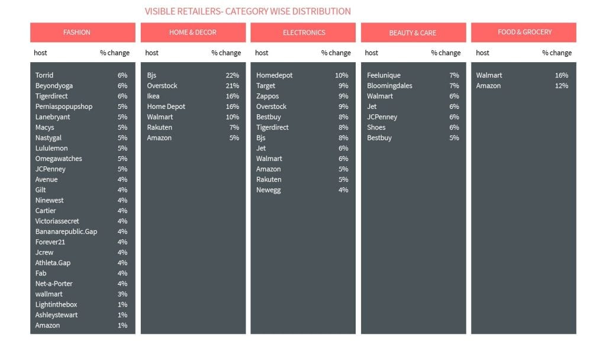Select Homedepot in the Electronics list
The width and height of the screenshot is (606, 341).
click(x=274, y=75)
